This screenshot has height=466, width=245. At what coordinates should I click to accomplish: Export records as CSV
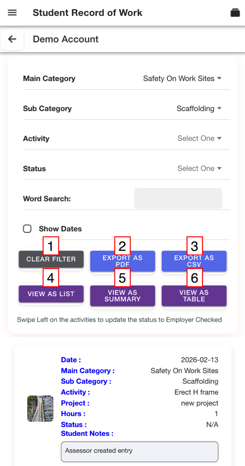coord(194,261)
